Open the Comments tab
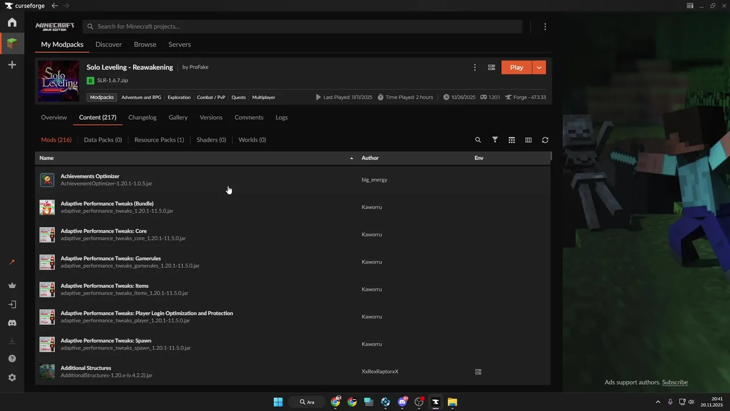The image size is (730, 411). [x=249, y=118]
